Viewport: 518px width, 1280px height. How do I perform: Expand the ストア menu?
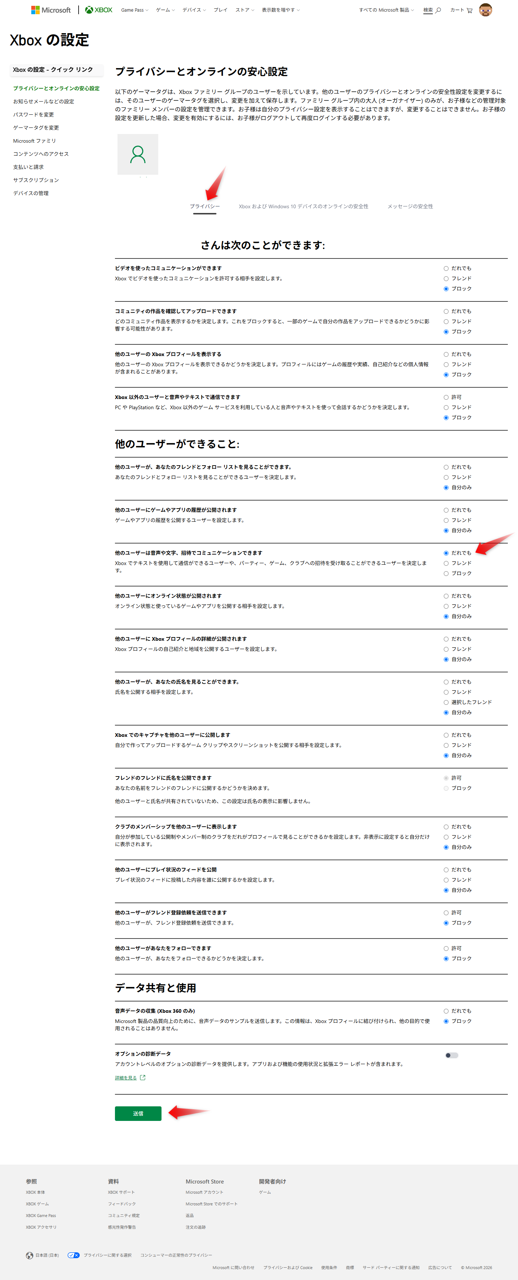coord(245,10)
